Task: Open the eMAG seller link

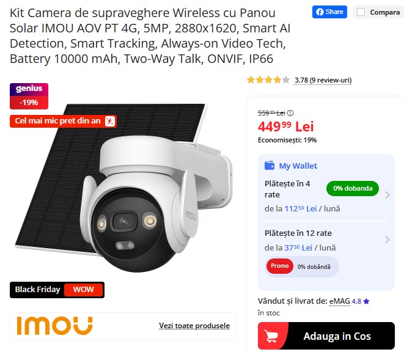Action: 340,301
